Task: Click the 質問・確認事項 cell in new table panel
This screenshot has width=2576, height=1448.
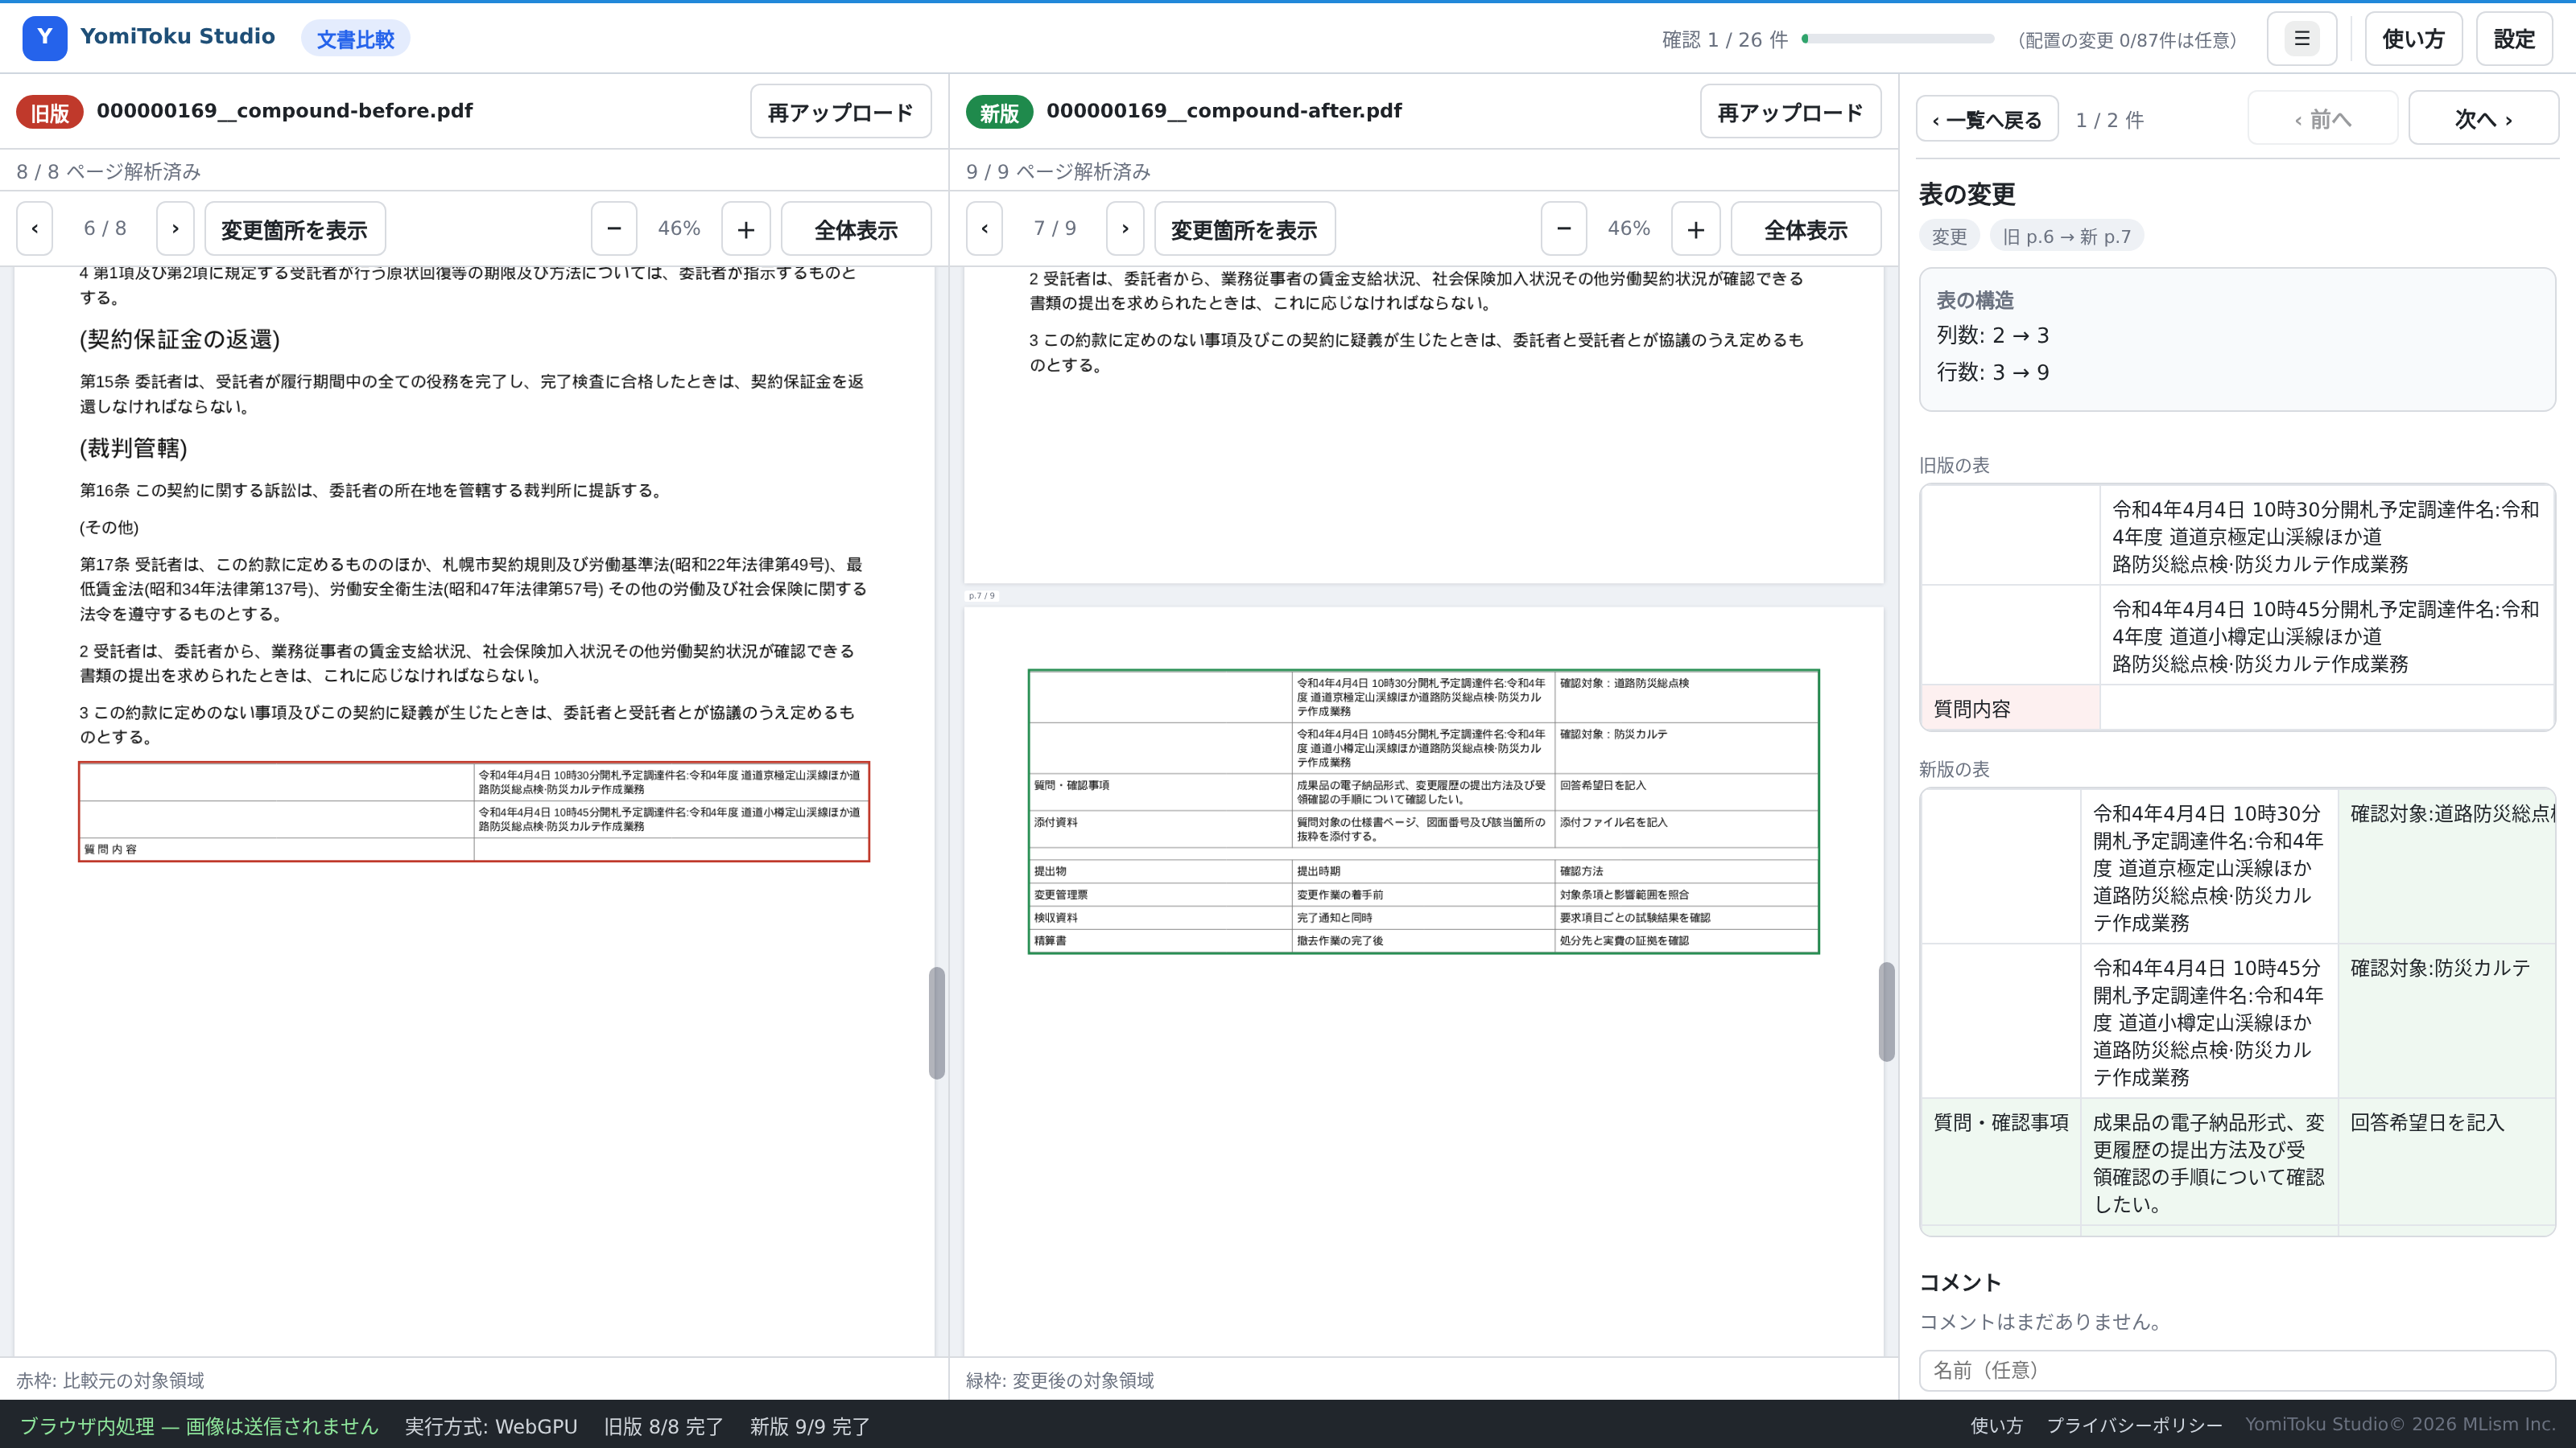Action: tap(2001, 1162)
